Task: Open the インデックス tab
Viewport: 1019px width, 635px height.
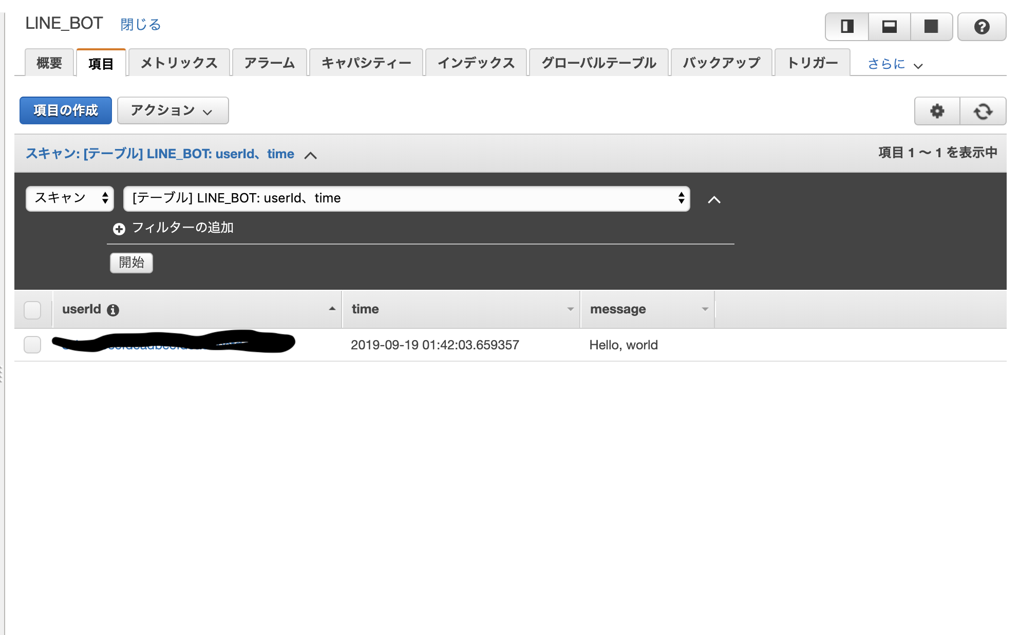Action: pyautogui.click(x=476, y=63)
